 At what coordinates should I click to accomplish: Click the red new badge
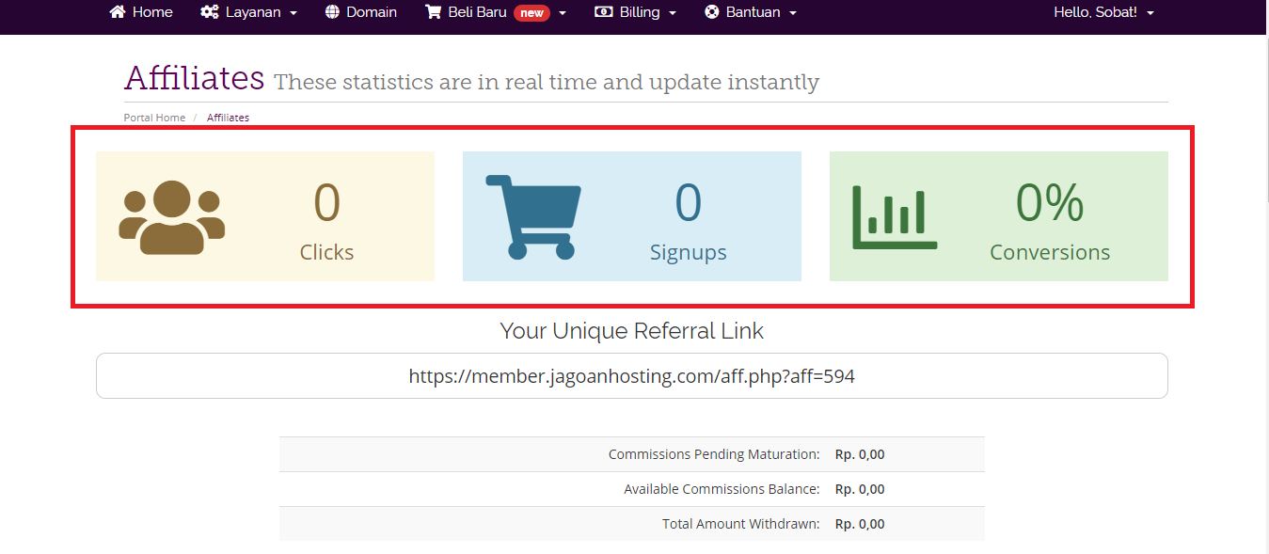click(x=531, y=13)
